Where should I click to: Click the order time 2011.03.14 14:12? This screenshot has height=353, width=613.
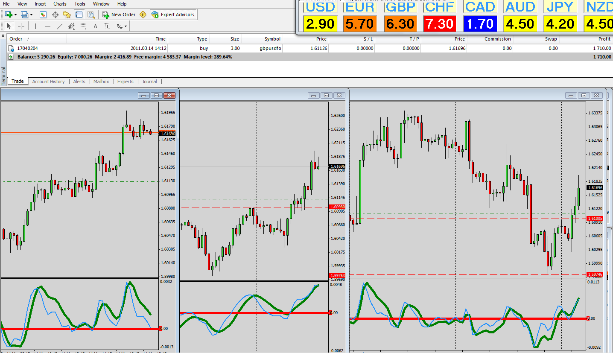coord(149,48)
